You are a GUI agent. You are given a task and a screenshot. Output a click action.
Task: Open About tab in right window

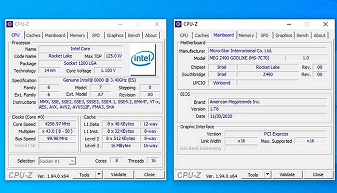pos(319,35)
